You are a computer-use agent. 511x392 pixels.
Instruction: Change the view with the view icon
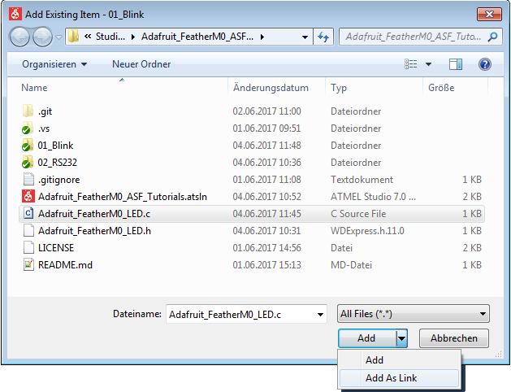point(410,64)
